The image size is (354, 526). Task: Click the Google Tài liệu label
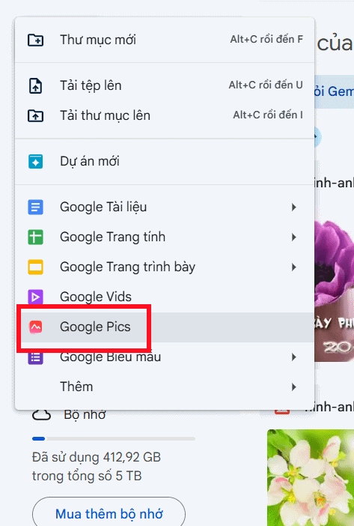[103, 208]
